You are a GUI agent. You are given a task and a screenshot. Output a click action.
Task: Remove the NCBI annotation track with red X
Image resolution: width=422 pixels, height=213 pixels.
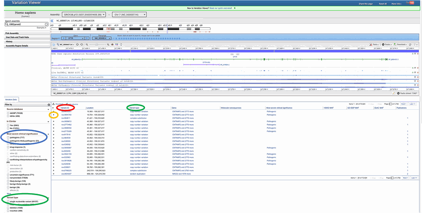418,54
